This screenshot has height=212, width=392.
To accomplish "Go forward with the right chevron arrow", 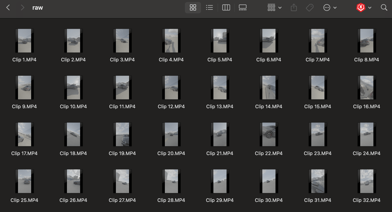I will tap(22, 8).
